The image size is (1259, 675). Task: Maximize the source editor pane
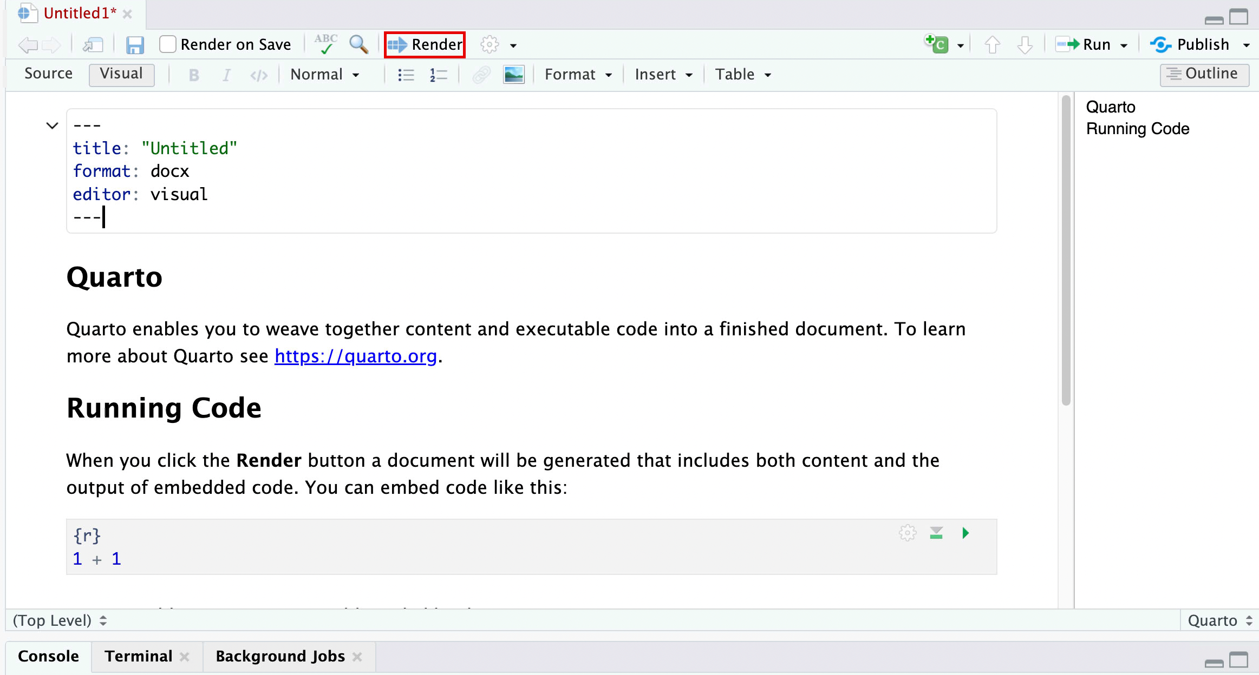tap(1239, 17)
